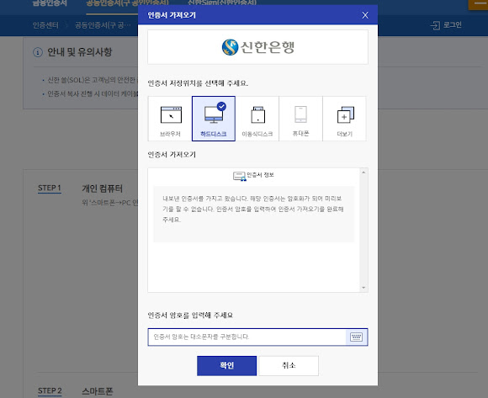Viewport: 488px width, 398px height.
Task: Open the 공동인증서(구 공인인증서) tab
Action: coord(127,3)
